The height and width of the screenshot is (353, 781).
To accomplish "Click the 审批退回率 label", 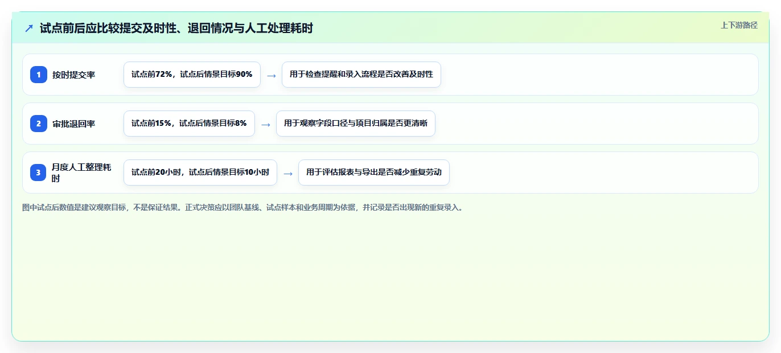I will tap(73, 124).
